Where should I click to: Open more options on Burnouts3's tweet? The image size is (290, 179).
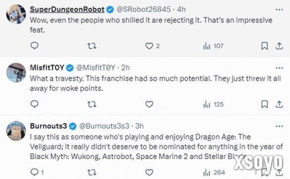pos(279,126)
